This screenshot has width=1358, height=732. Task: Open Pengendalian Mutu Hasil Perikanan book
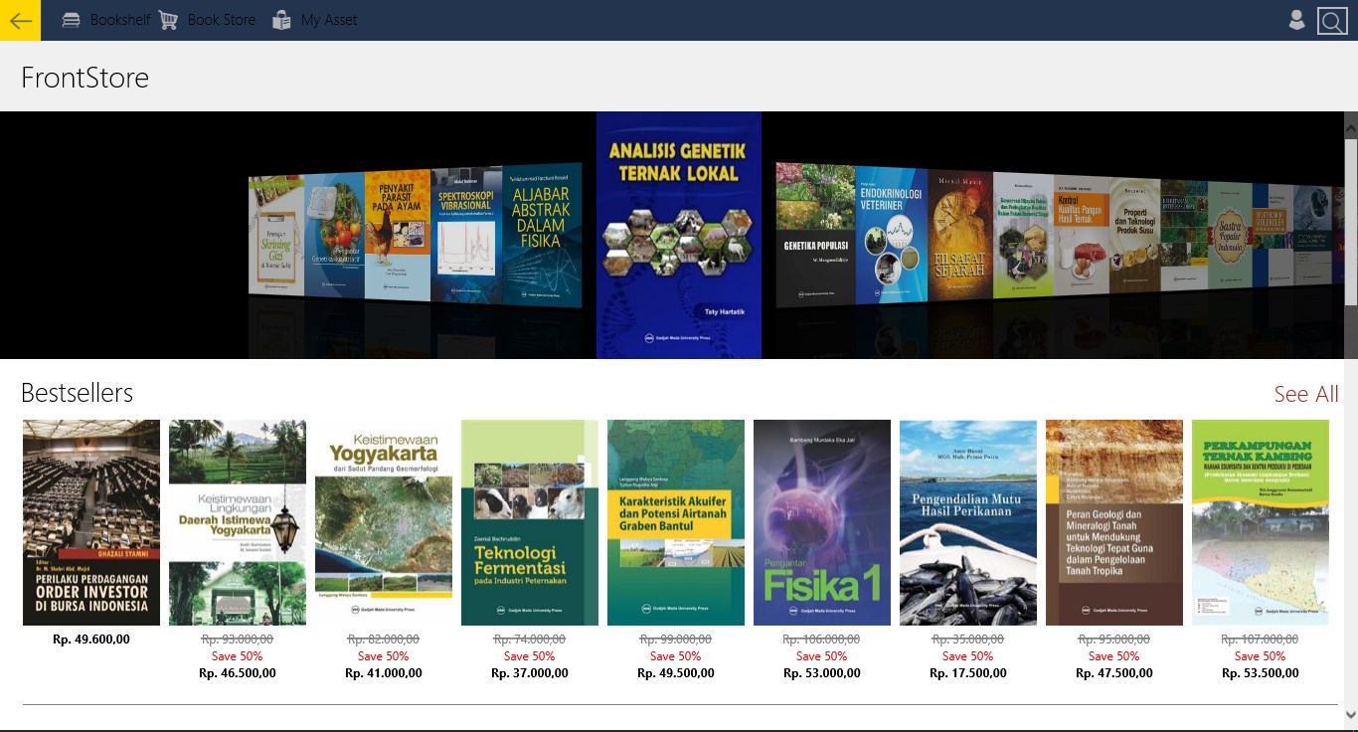point(968,522)
